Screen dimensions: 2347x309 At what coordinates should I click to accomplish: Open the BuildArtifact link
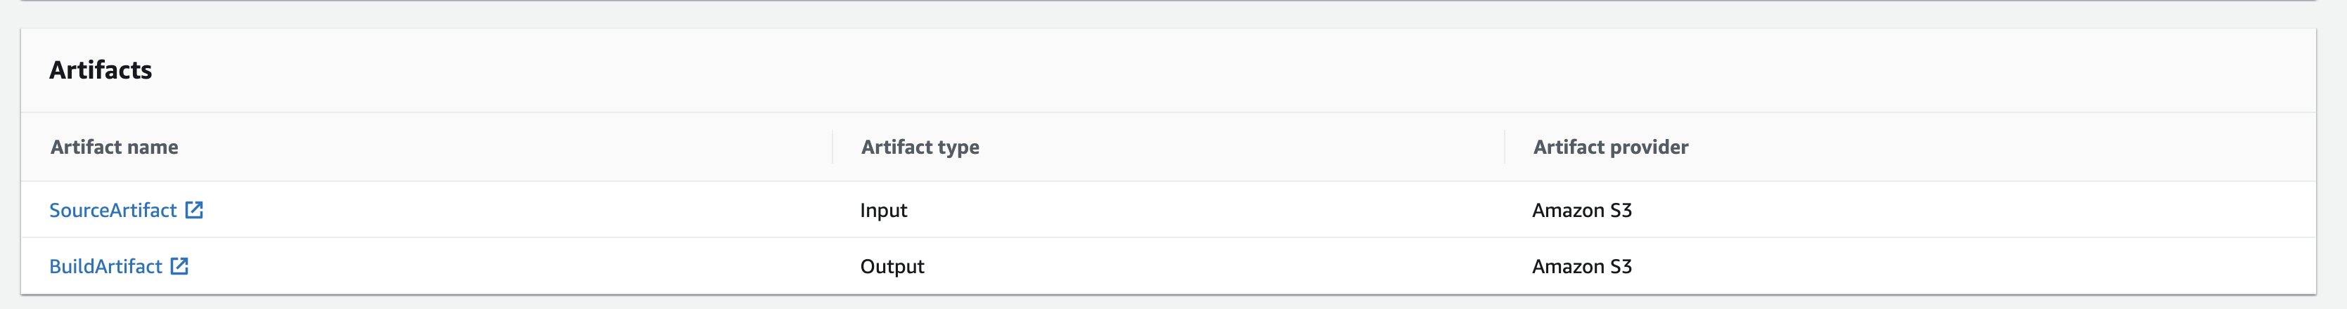pos(105,266)
